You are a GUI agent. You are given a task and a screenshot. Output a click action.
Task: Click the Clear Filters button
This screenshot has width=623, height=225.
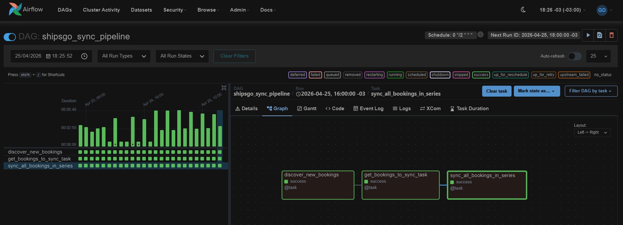(234, 56)
